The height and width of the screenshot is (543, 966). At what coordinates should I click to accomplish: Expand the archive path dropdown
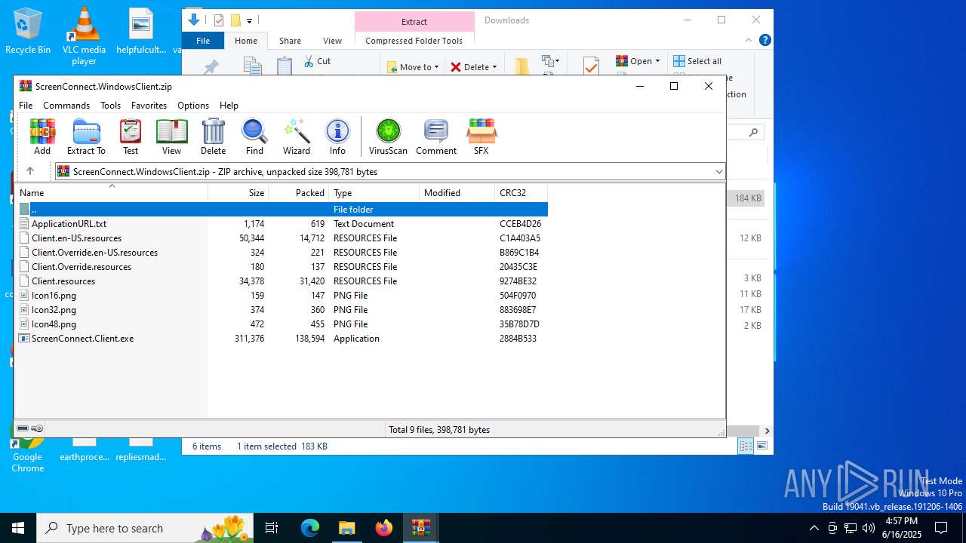[x=718, y=172]
